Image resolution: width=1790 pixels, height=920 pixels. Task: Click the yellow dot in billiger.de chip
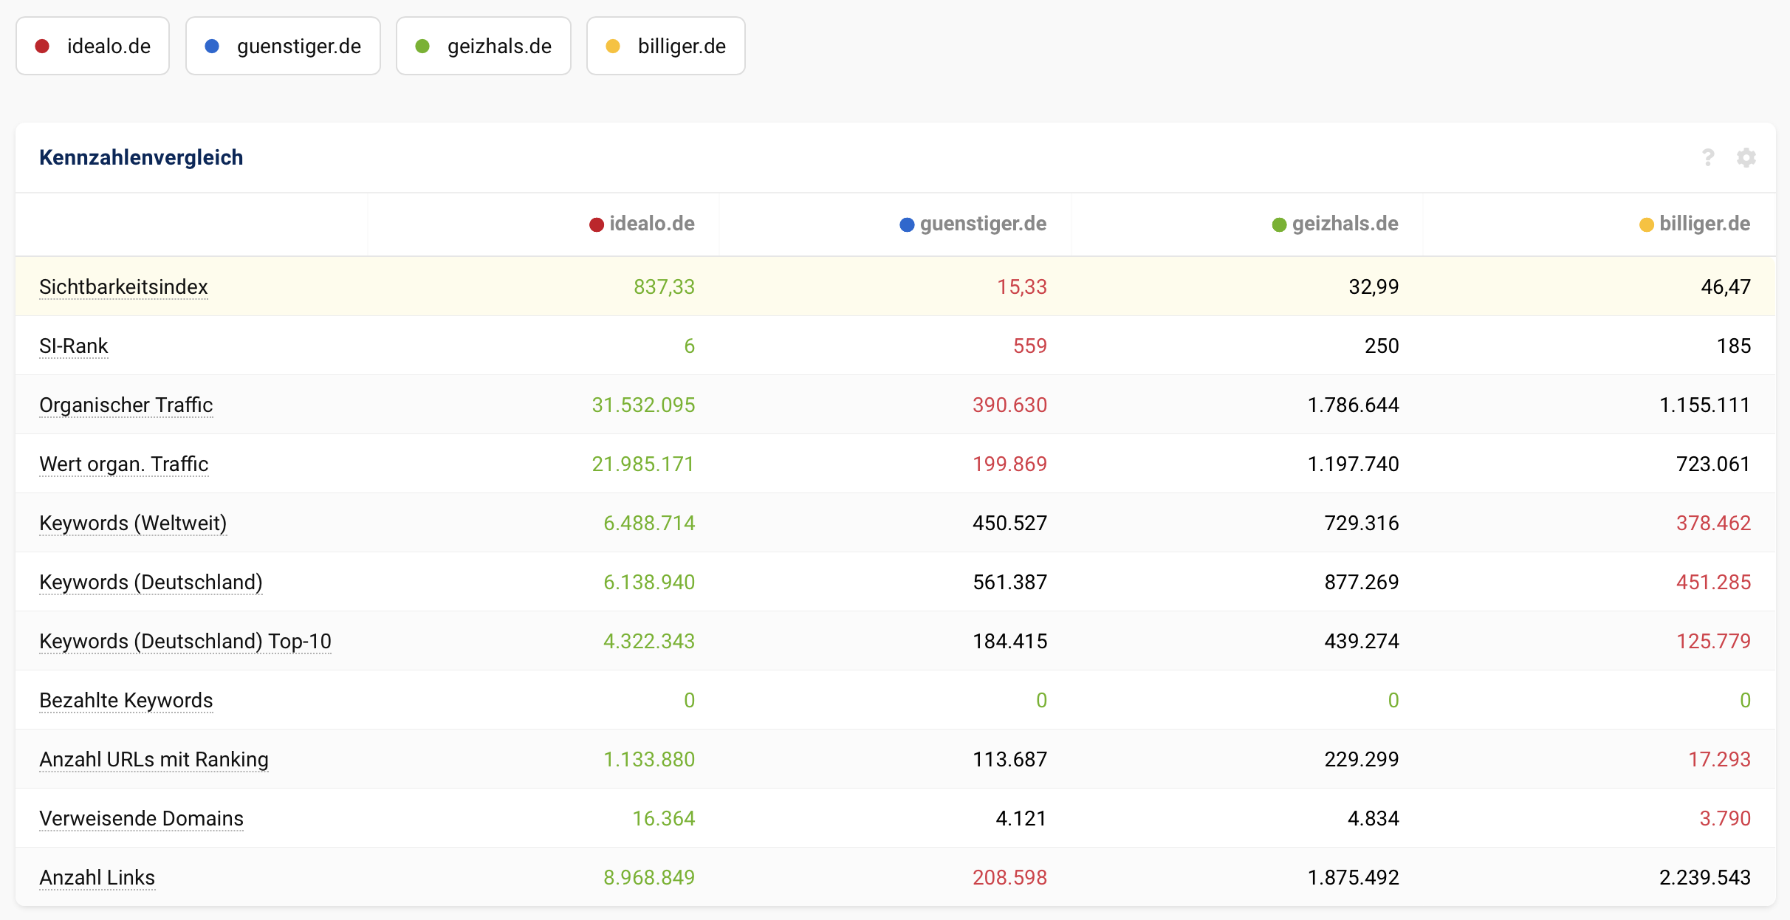click(x=613, y=47)
